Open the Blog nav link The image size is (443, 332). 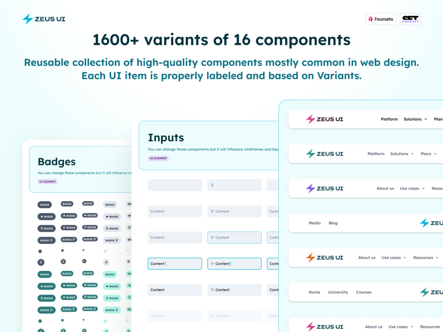[x=333, y=223]
